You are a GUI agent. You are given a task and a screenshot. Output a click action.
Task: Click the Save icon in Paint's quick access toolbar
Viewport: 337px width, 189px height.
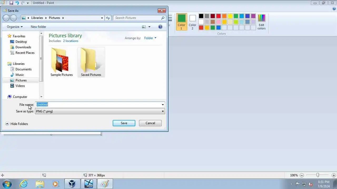coord(11,3)
